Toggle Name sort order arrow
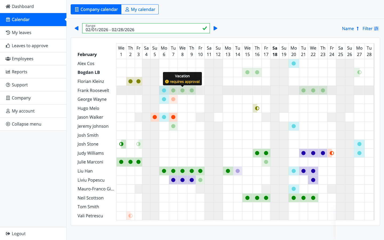The width and height of the screenshot is (384, 240). click(358, 29)
